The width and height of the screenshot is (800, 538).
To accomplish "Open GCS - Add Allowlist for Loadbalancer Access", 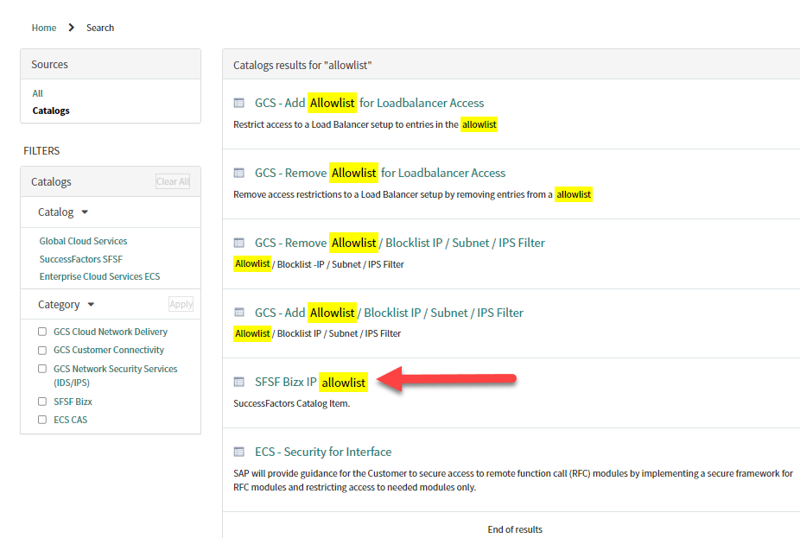I will point(370,103).
